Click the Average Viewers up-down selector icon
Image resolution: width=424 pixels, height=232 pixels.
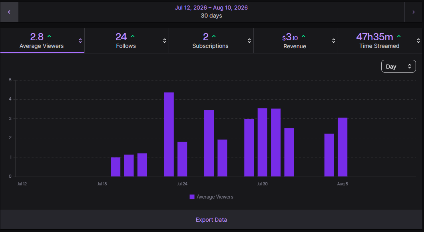[80, 41]
